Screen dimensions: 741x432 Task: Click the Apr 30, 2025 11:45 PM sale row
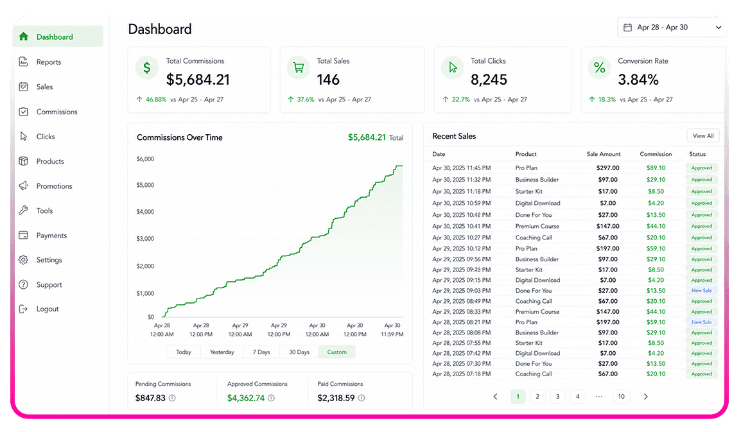575,168
